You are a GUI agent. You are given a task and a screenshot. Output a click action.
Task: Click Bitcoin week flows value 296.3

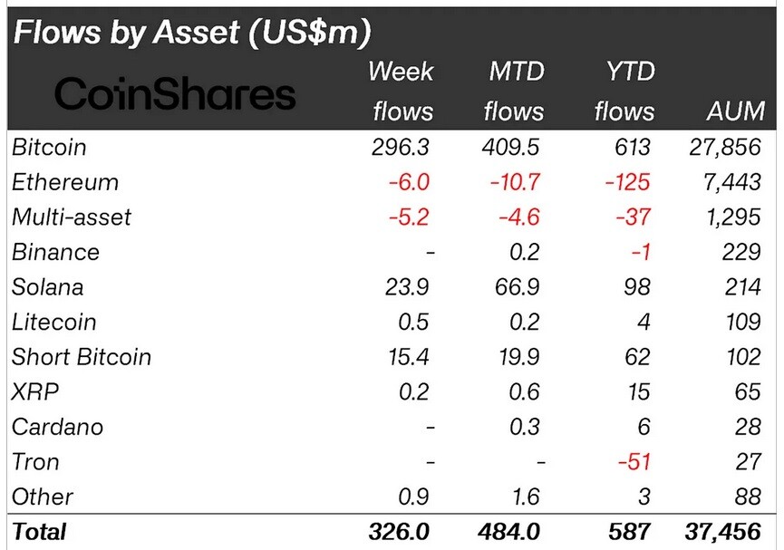[400, 148]
